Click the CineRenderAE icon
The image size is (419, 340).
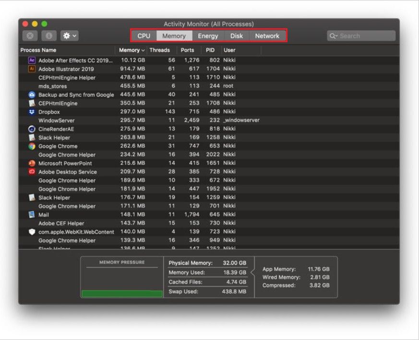[32, 129]
